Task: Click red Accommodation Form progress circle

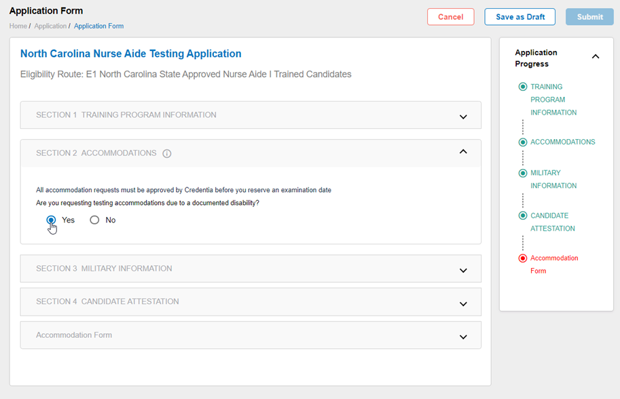Action: click(x=523, y=259)
